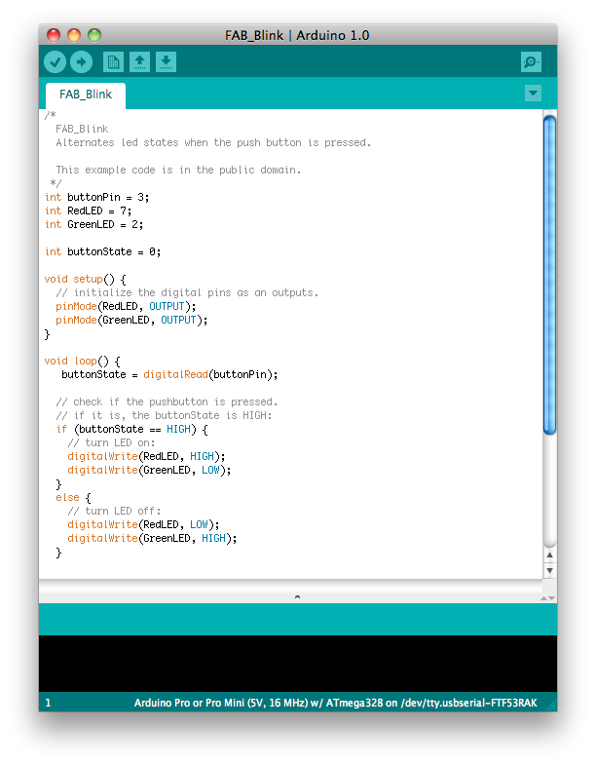Screen dimensions: 596x765
Task: Click the line 'int buttonState = 0;'
Action: [x=103, y=251]
